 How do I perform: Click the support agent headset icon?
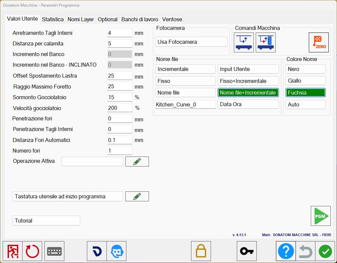116,251
